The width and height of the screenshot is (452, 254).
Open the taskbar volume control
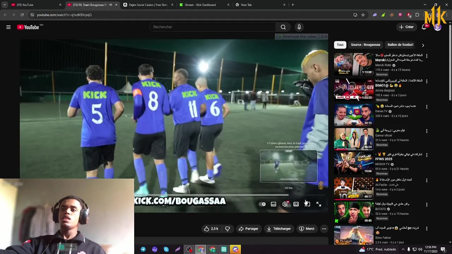click(421, 249)
